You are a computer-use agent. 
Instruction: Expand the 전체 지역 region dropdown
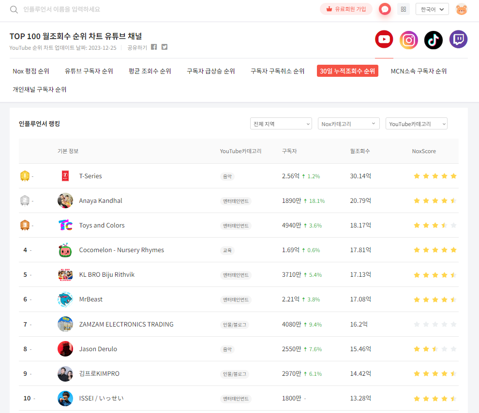pos(281,124)
